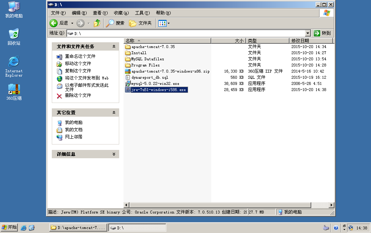Click the forward navigation arrow icon

80,23
